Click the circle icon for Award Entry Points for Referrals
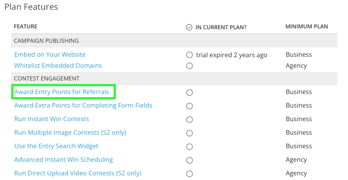Viewport: 348px width, 180px height. pos(190,92)
